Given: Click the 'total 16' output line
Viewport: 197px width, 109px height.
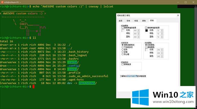Looking at the screenshot, I should tap(6, 41).
